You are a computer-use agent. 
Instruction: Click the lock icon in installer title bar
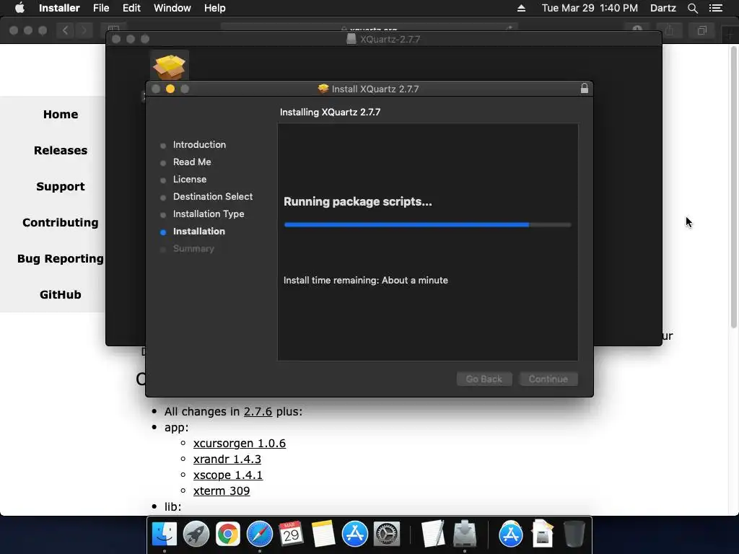[x=585, y=89]
